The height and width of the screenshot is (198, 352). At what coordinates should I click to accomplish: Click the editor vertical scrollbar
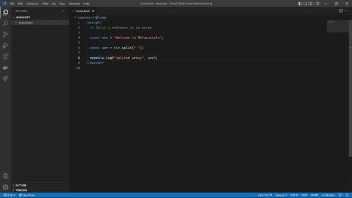pyautogui.click(x=350, y=89)
